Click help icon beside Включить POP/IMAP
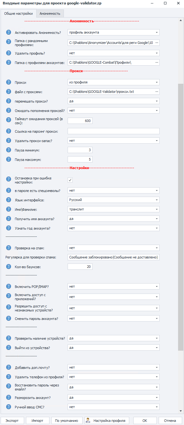The image size is (184, 425). pos(8,286)
